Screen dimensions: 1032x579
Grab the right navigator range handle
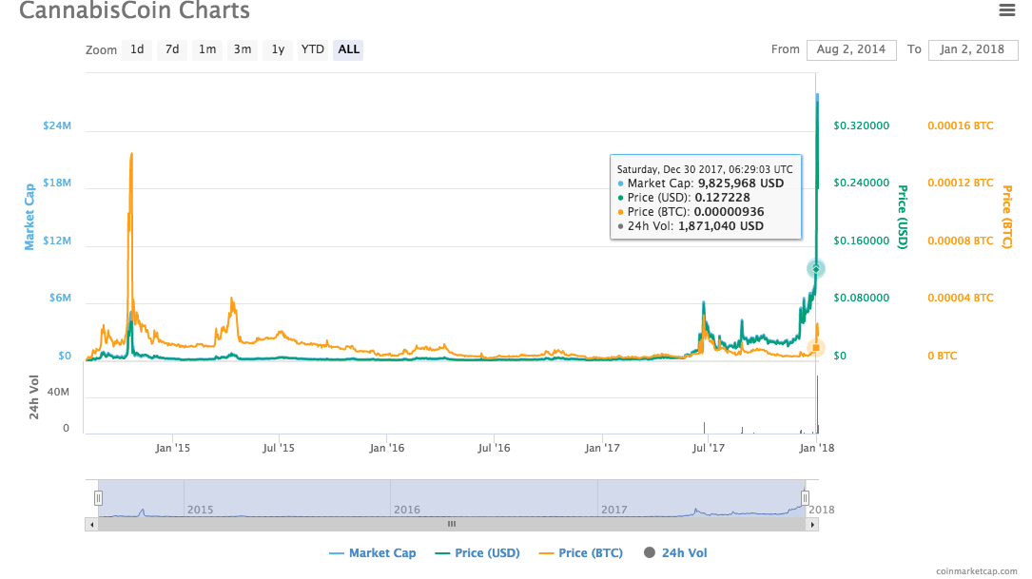click(805, 498)
